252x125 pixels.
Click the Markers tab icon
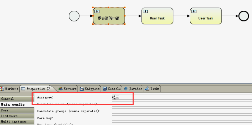coord(2,88)
